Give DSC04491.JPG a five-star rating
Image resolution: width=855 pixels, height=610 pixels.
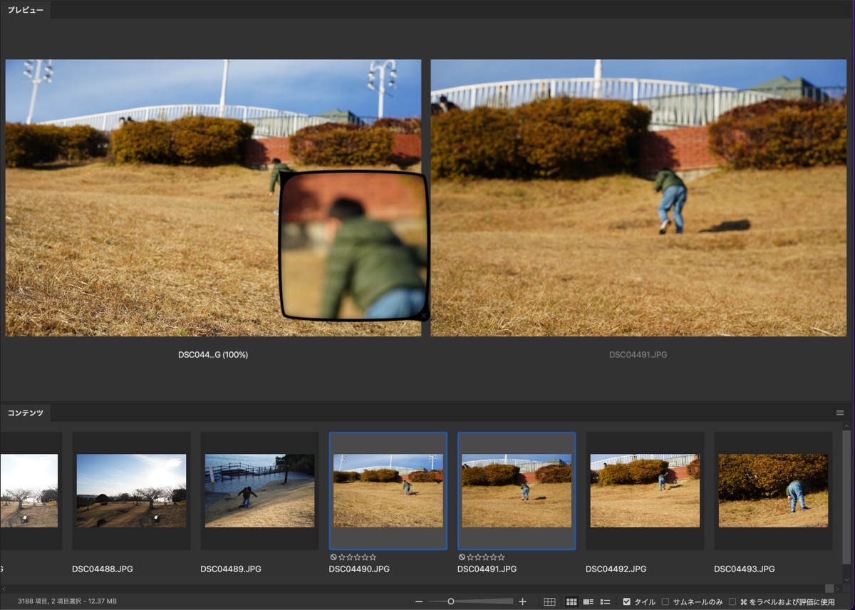[x=501, y=557]
